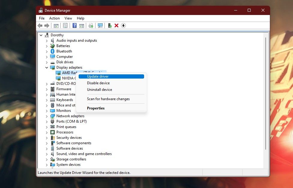The height and width of the screenshot is (188, 293).
Task: Open the View menu
Action: (68, 18)
